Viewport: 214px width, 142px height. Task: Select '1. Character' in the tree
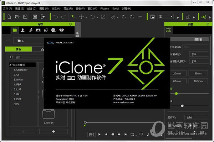click(x=20, y=70)
